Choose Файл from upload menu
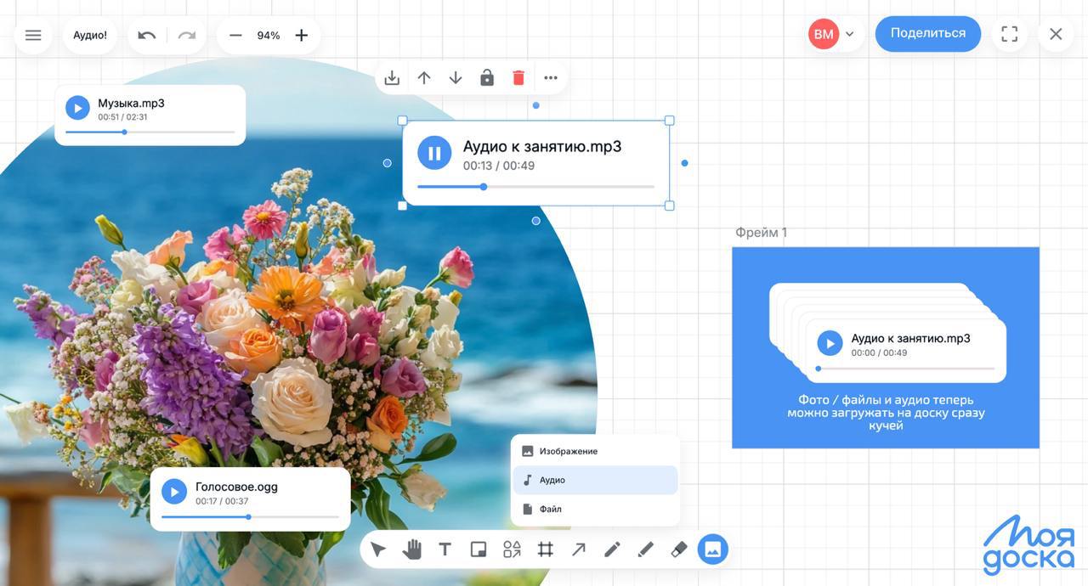 coord(595,509)
